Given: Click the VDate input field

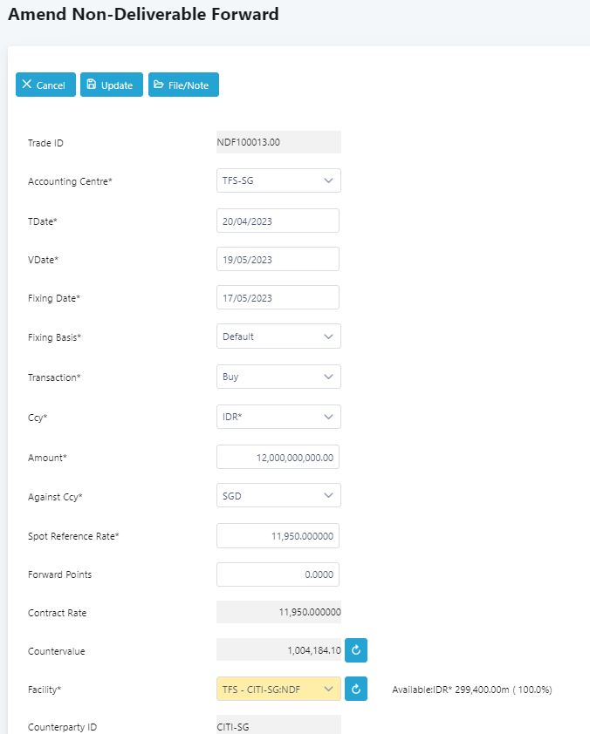Looking at the screenshot, I should 278,259.
